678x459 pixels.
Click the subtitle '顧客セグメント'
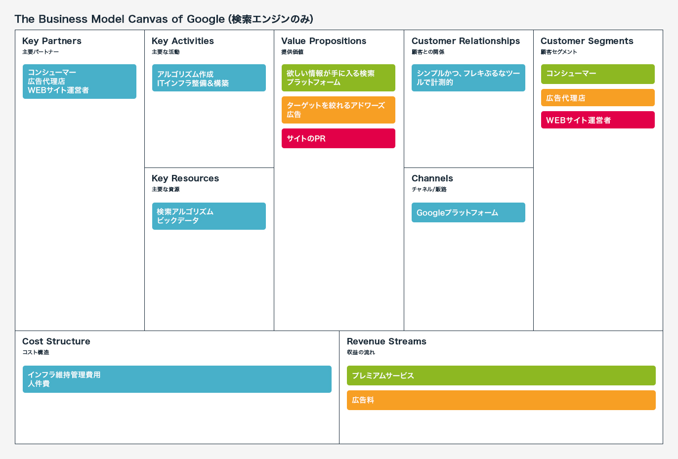559,52
